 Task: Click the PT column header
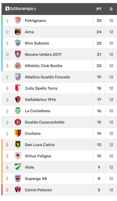coord(99,9)
